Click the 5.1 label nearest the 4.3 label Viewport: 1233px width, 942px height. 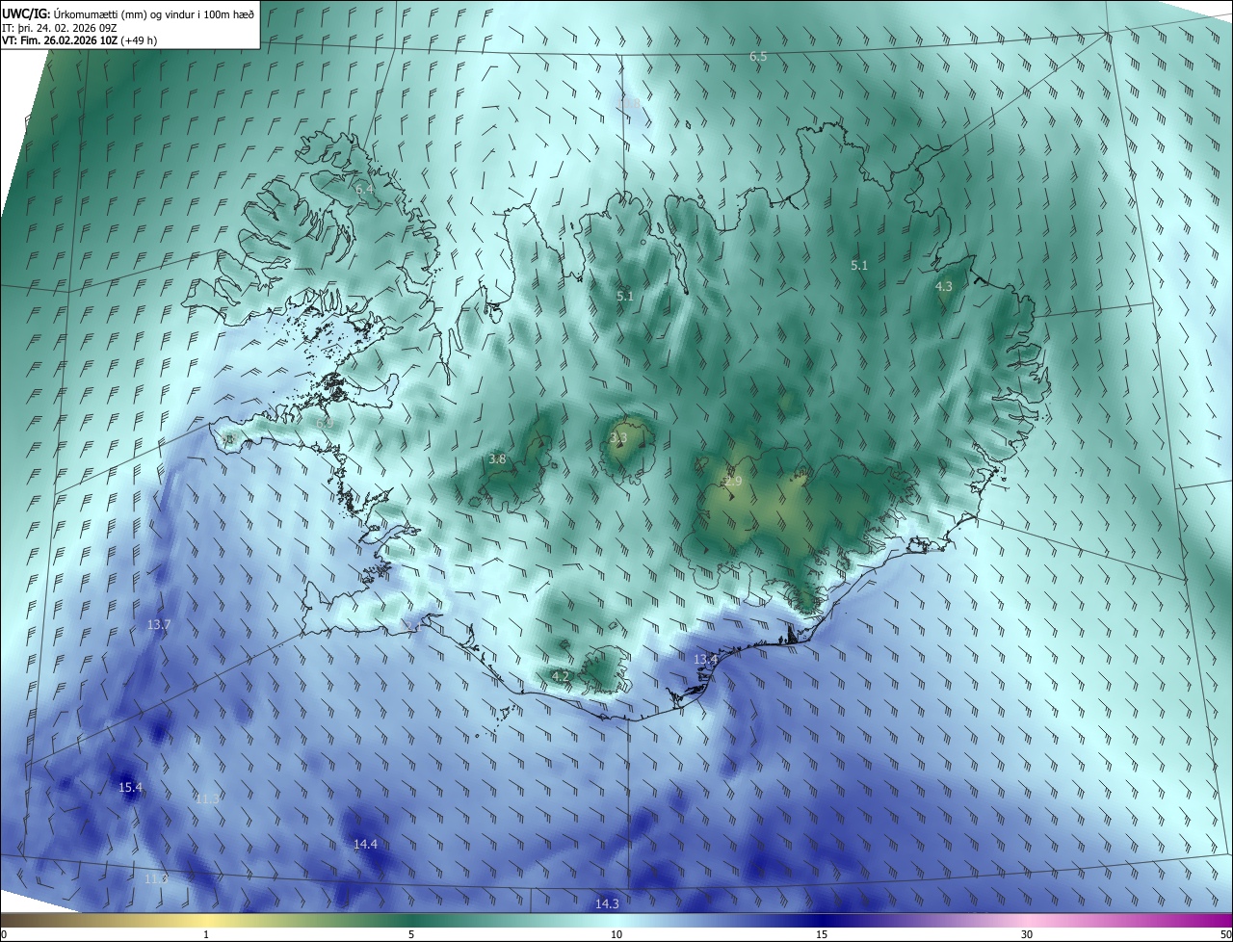click(x=860, y=265)
